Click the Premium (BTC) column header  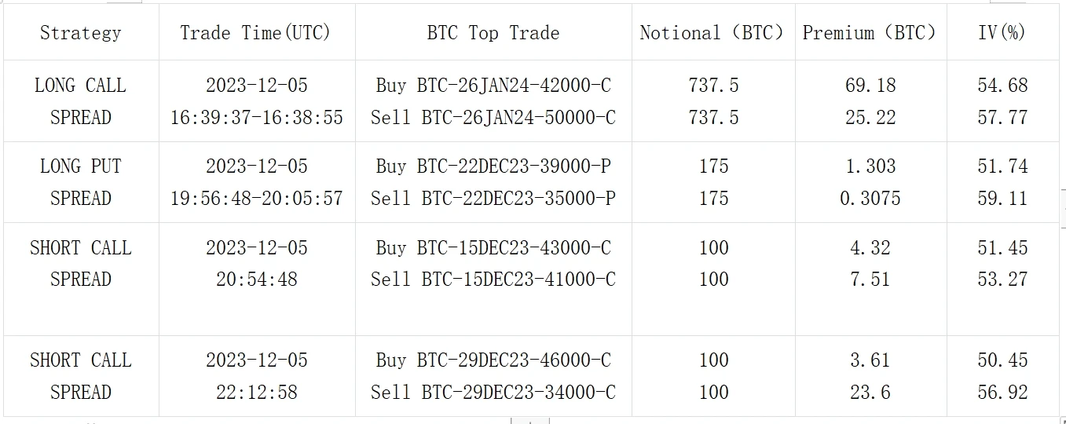870,33
